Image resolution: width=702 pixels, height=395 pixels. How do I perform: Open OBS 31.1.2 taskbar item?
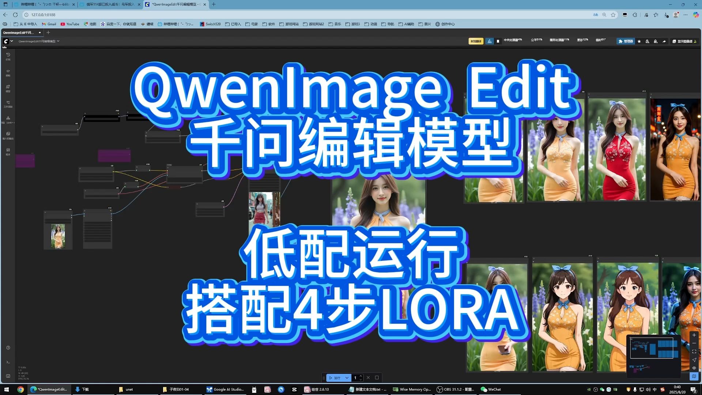(x=456, y=390)
